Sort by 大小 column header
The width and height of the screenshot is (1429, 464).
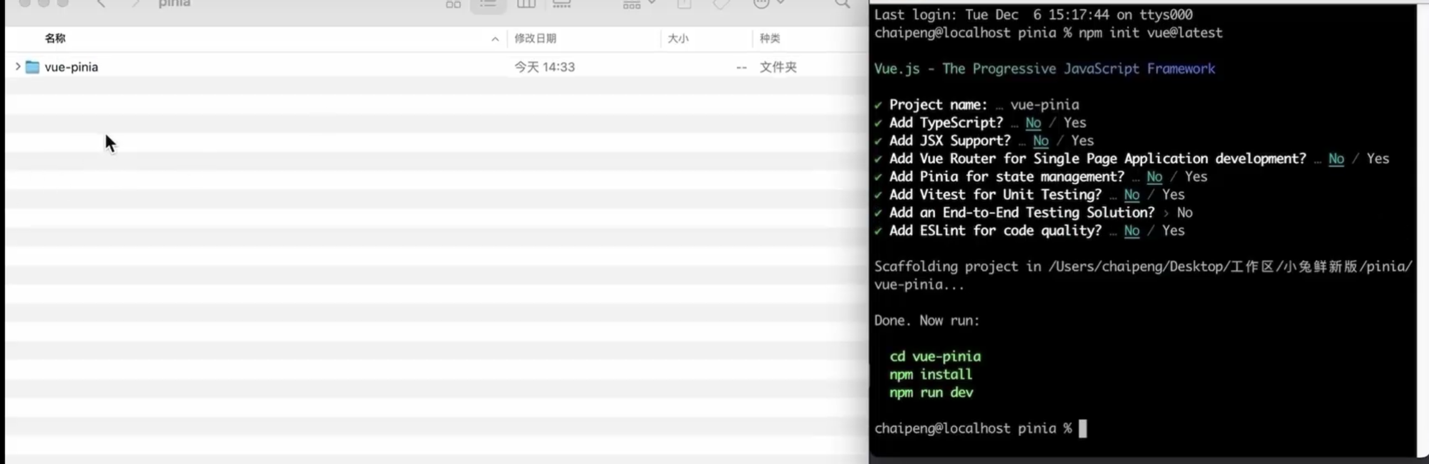(x=678, y=38)
